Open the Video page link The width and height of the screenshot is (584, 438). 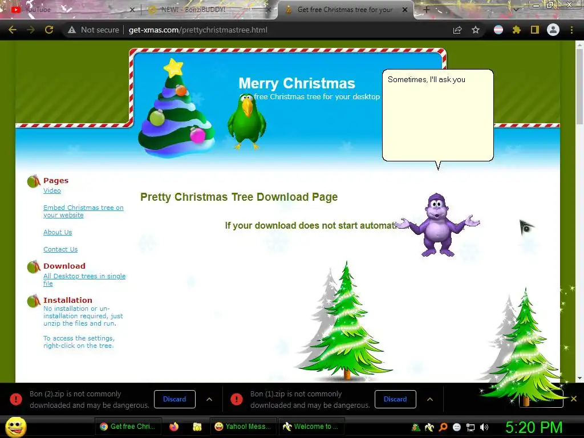(x=52, y=190)
